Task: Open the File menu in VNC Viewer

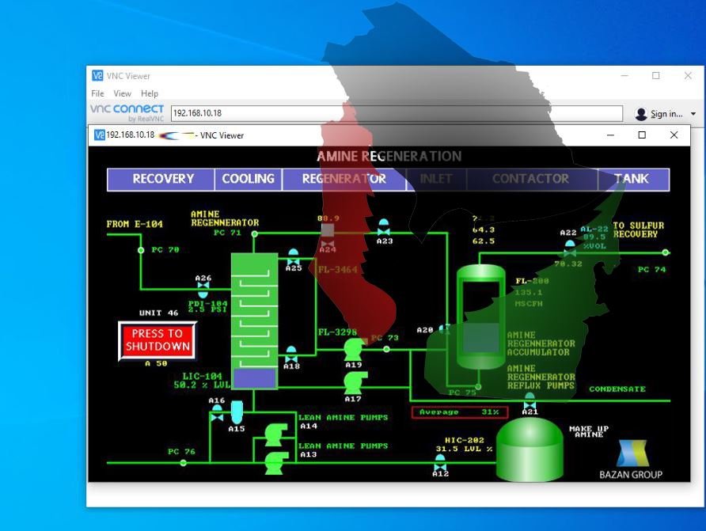Action: (97, 93)
